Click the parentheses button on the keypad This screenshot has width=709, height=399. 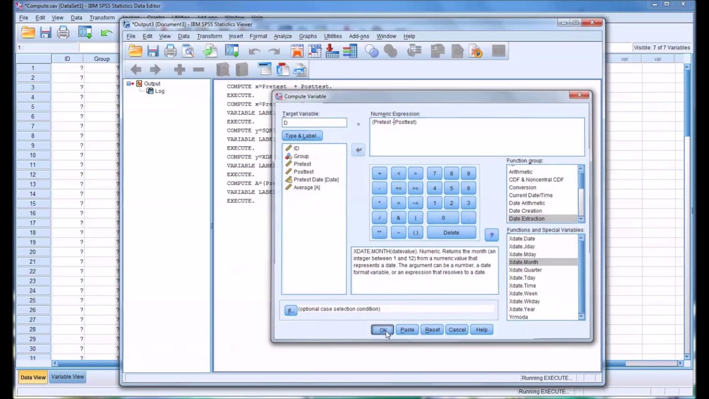415,233
